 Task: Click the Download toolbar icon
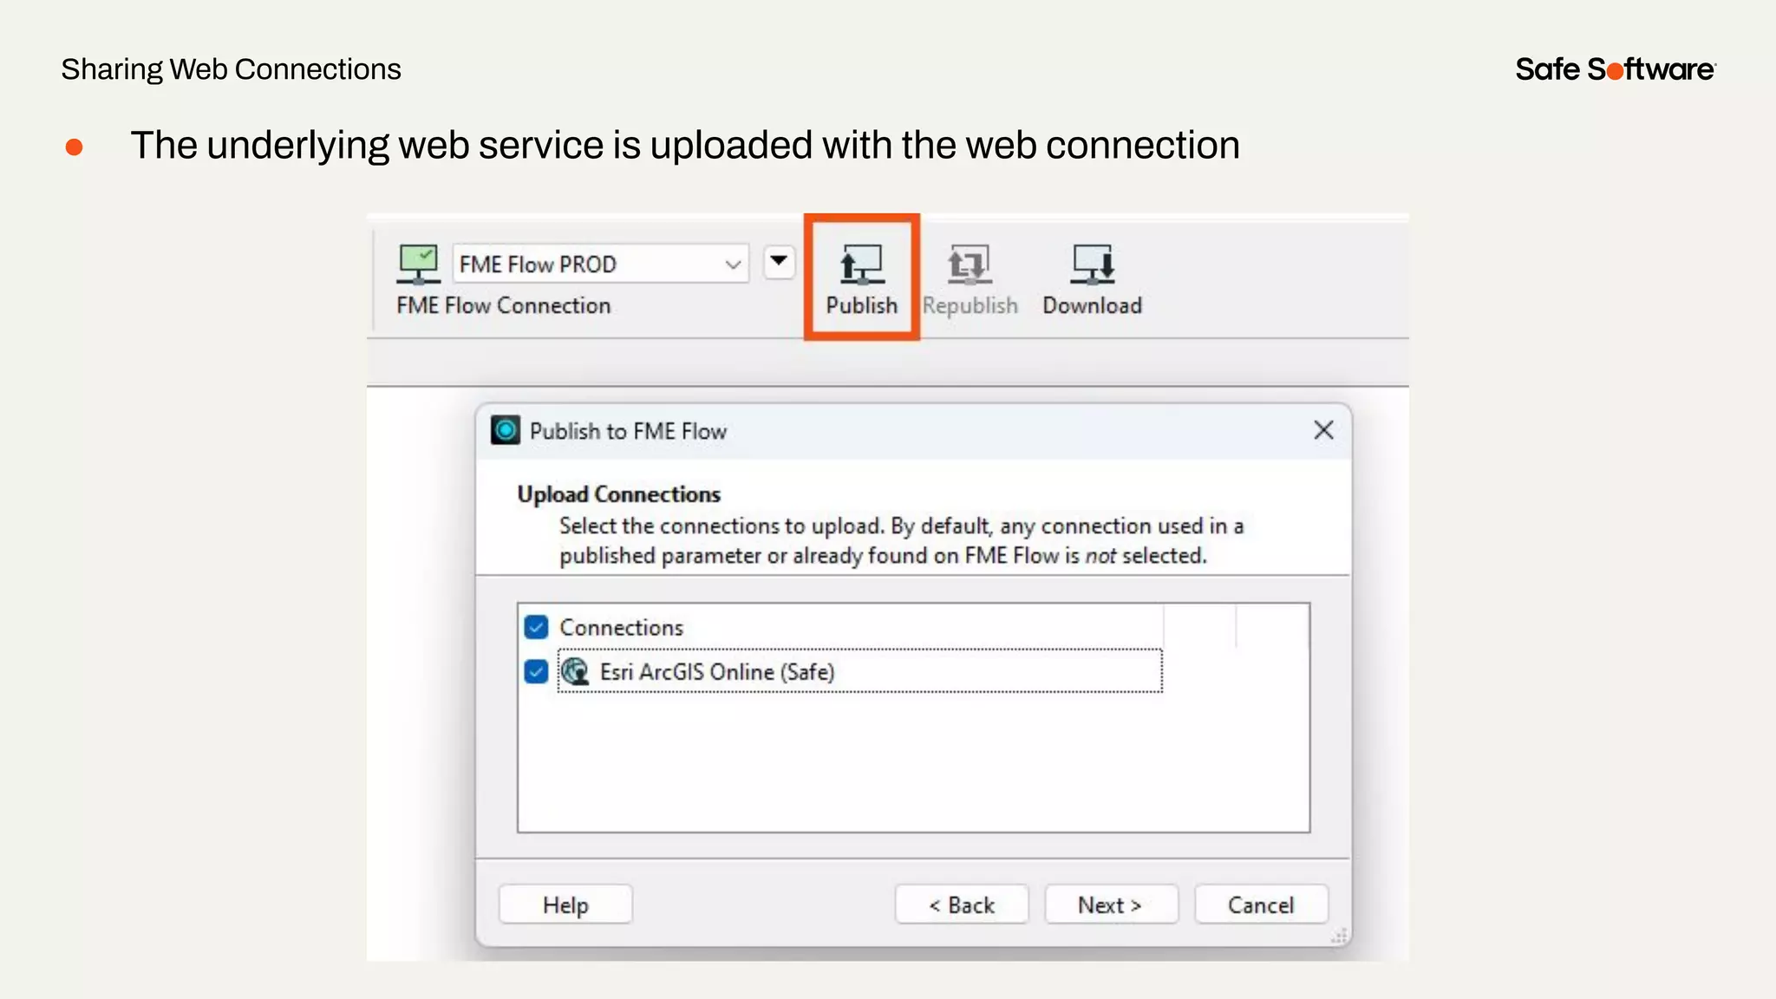tap(1092, 264)
